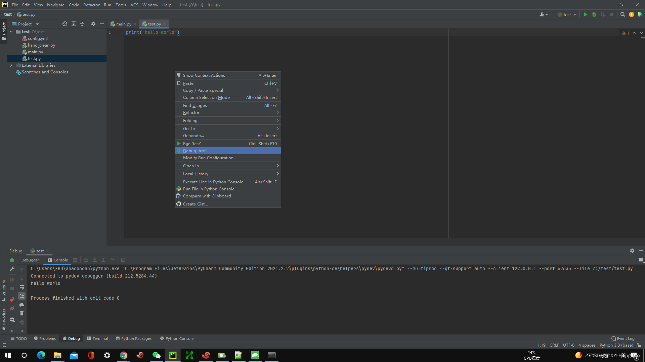Viewport: 645px width, 362px height.
Task: Click the Select Opened File crosshair icon
Action: click(65, 24)
